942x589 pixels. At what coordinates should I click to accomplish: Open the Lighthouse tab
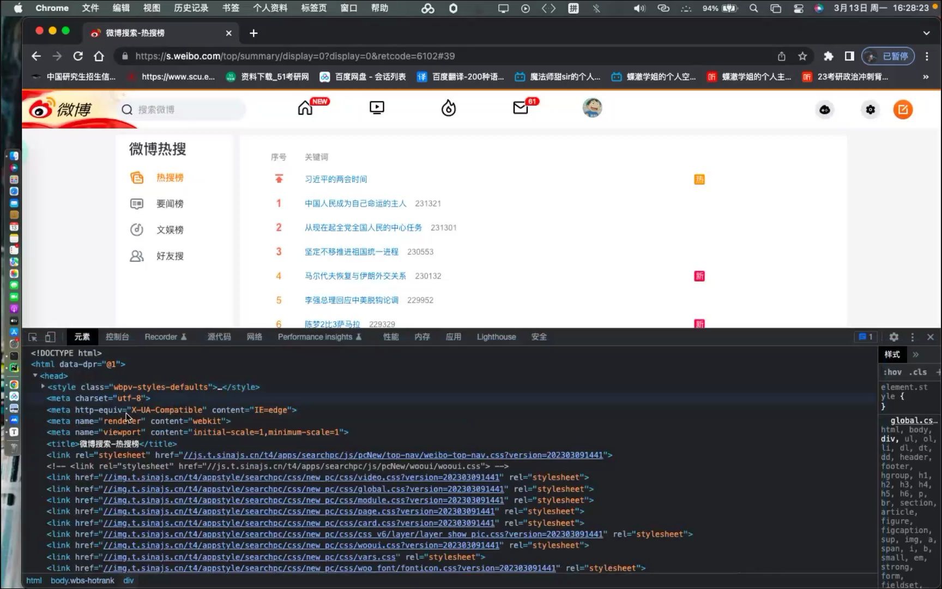(x=496, y=337)
